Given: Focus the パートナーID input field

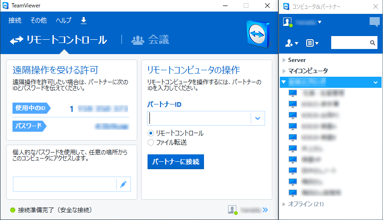Looking at the screenshot, I should point(199,118).
